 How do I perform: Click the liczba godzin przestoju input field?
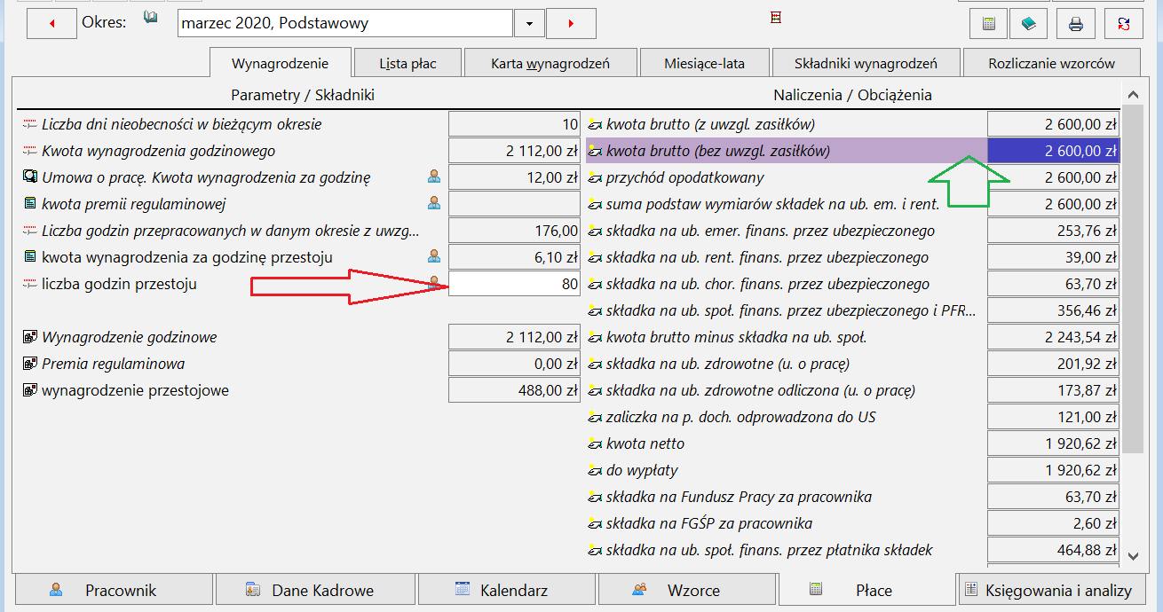514,285
